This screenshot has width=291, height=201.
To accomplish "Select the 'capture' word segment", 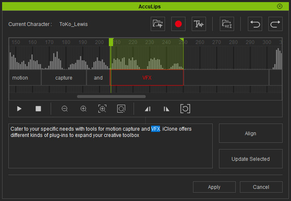I will pyautogui.click(x=64, y=78).
